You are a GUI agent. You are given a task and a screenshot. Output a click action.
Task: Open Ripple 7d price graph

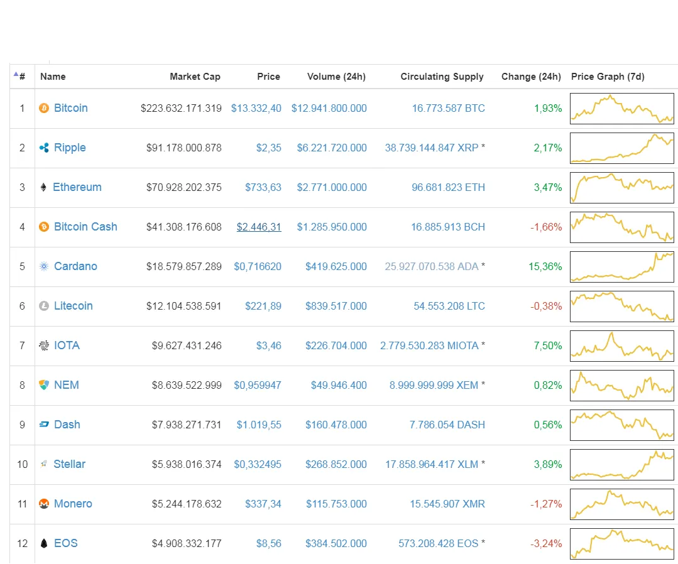tap(622, 148)
